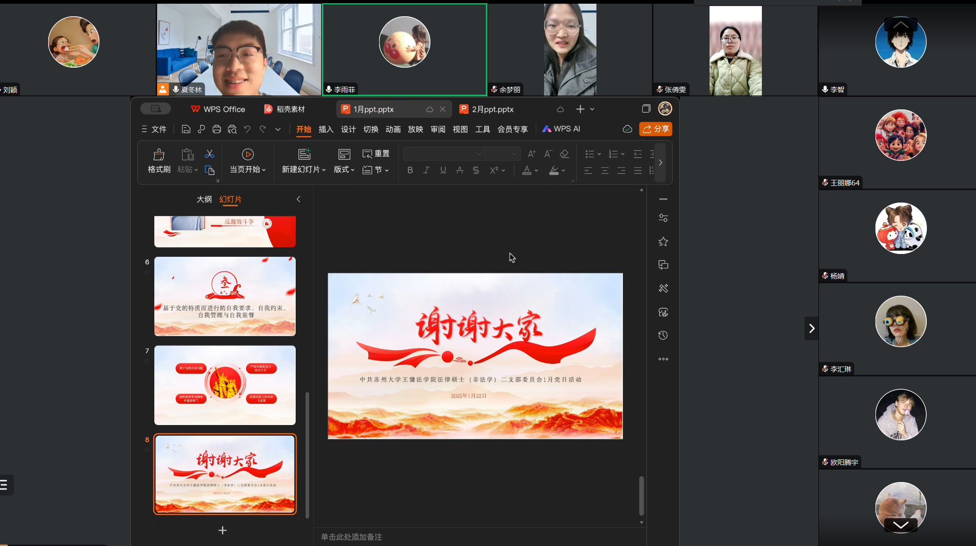The image size is (976, 546).
Task: Toggle Underline formatting button
Action: 443,171
